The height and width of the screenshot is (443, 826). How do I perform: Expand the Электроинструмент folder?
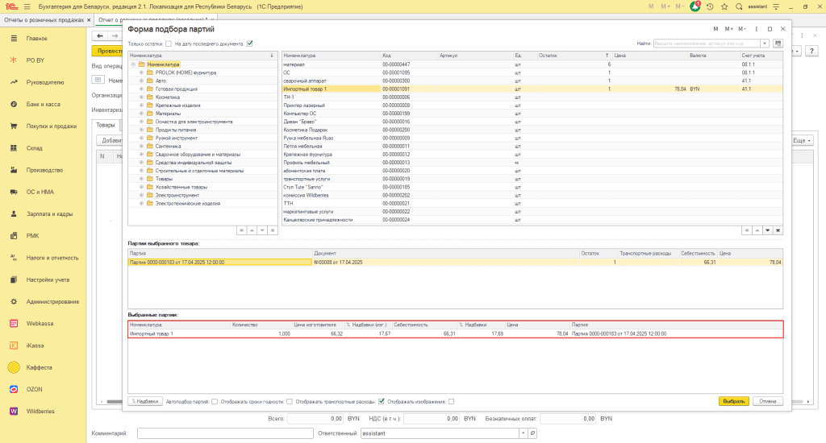141,195
